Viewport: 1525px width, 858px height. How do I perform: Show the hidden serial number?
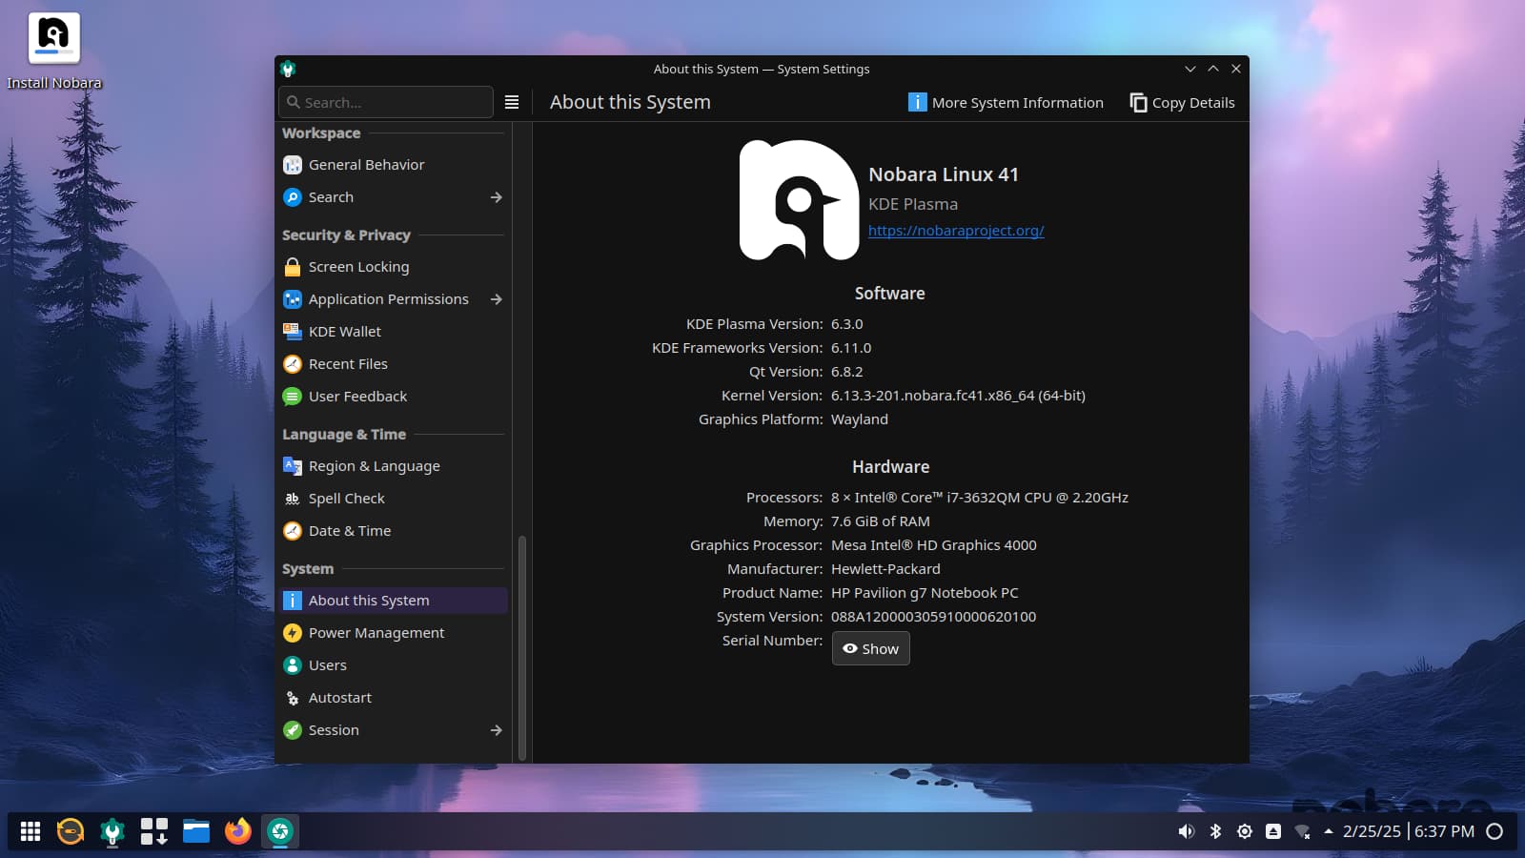pos(871,648)
